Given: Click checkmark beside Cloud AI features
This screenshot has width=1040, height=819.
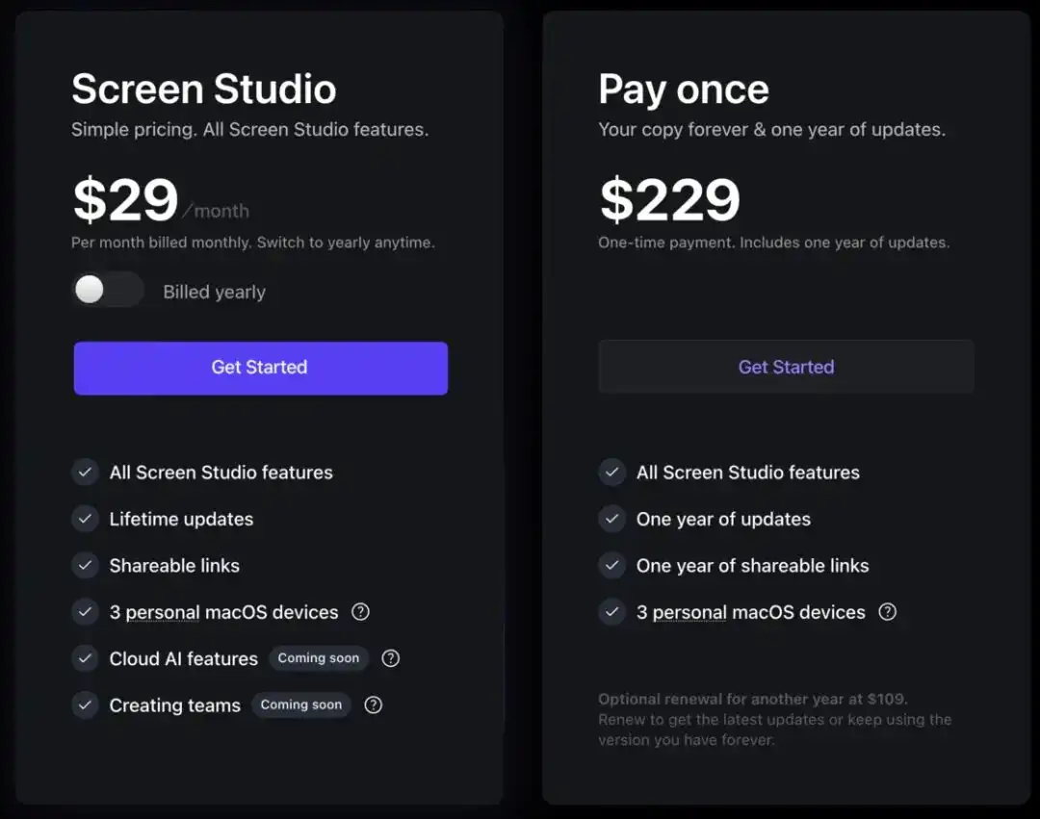Looking at the screenshot, I should [x=86, y=658].
